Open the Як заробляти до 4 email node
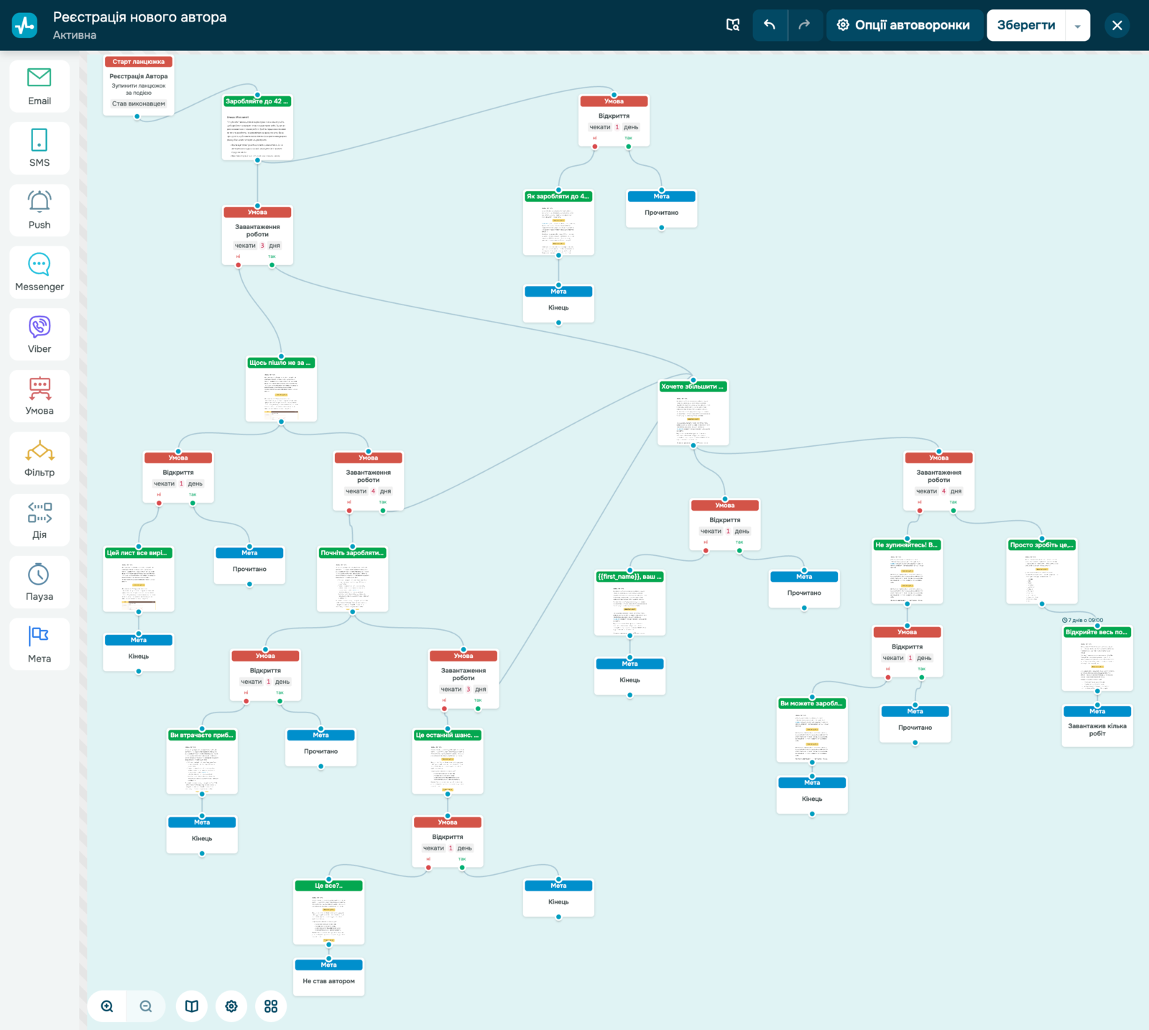Screen dimensions: 1149x1030 pos(558,223)
